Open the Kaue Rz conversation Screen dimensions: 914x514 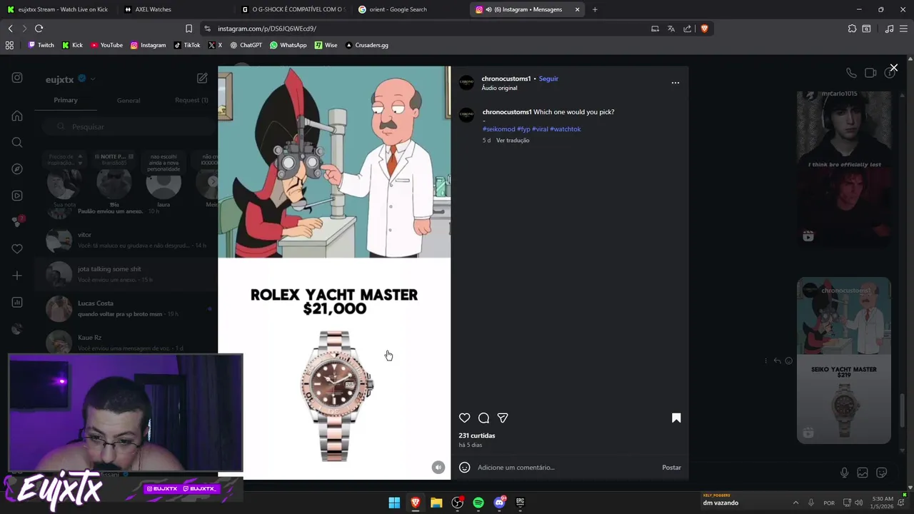click(127, 341)
